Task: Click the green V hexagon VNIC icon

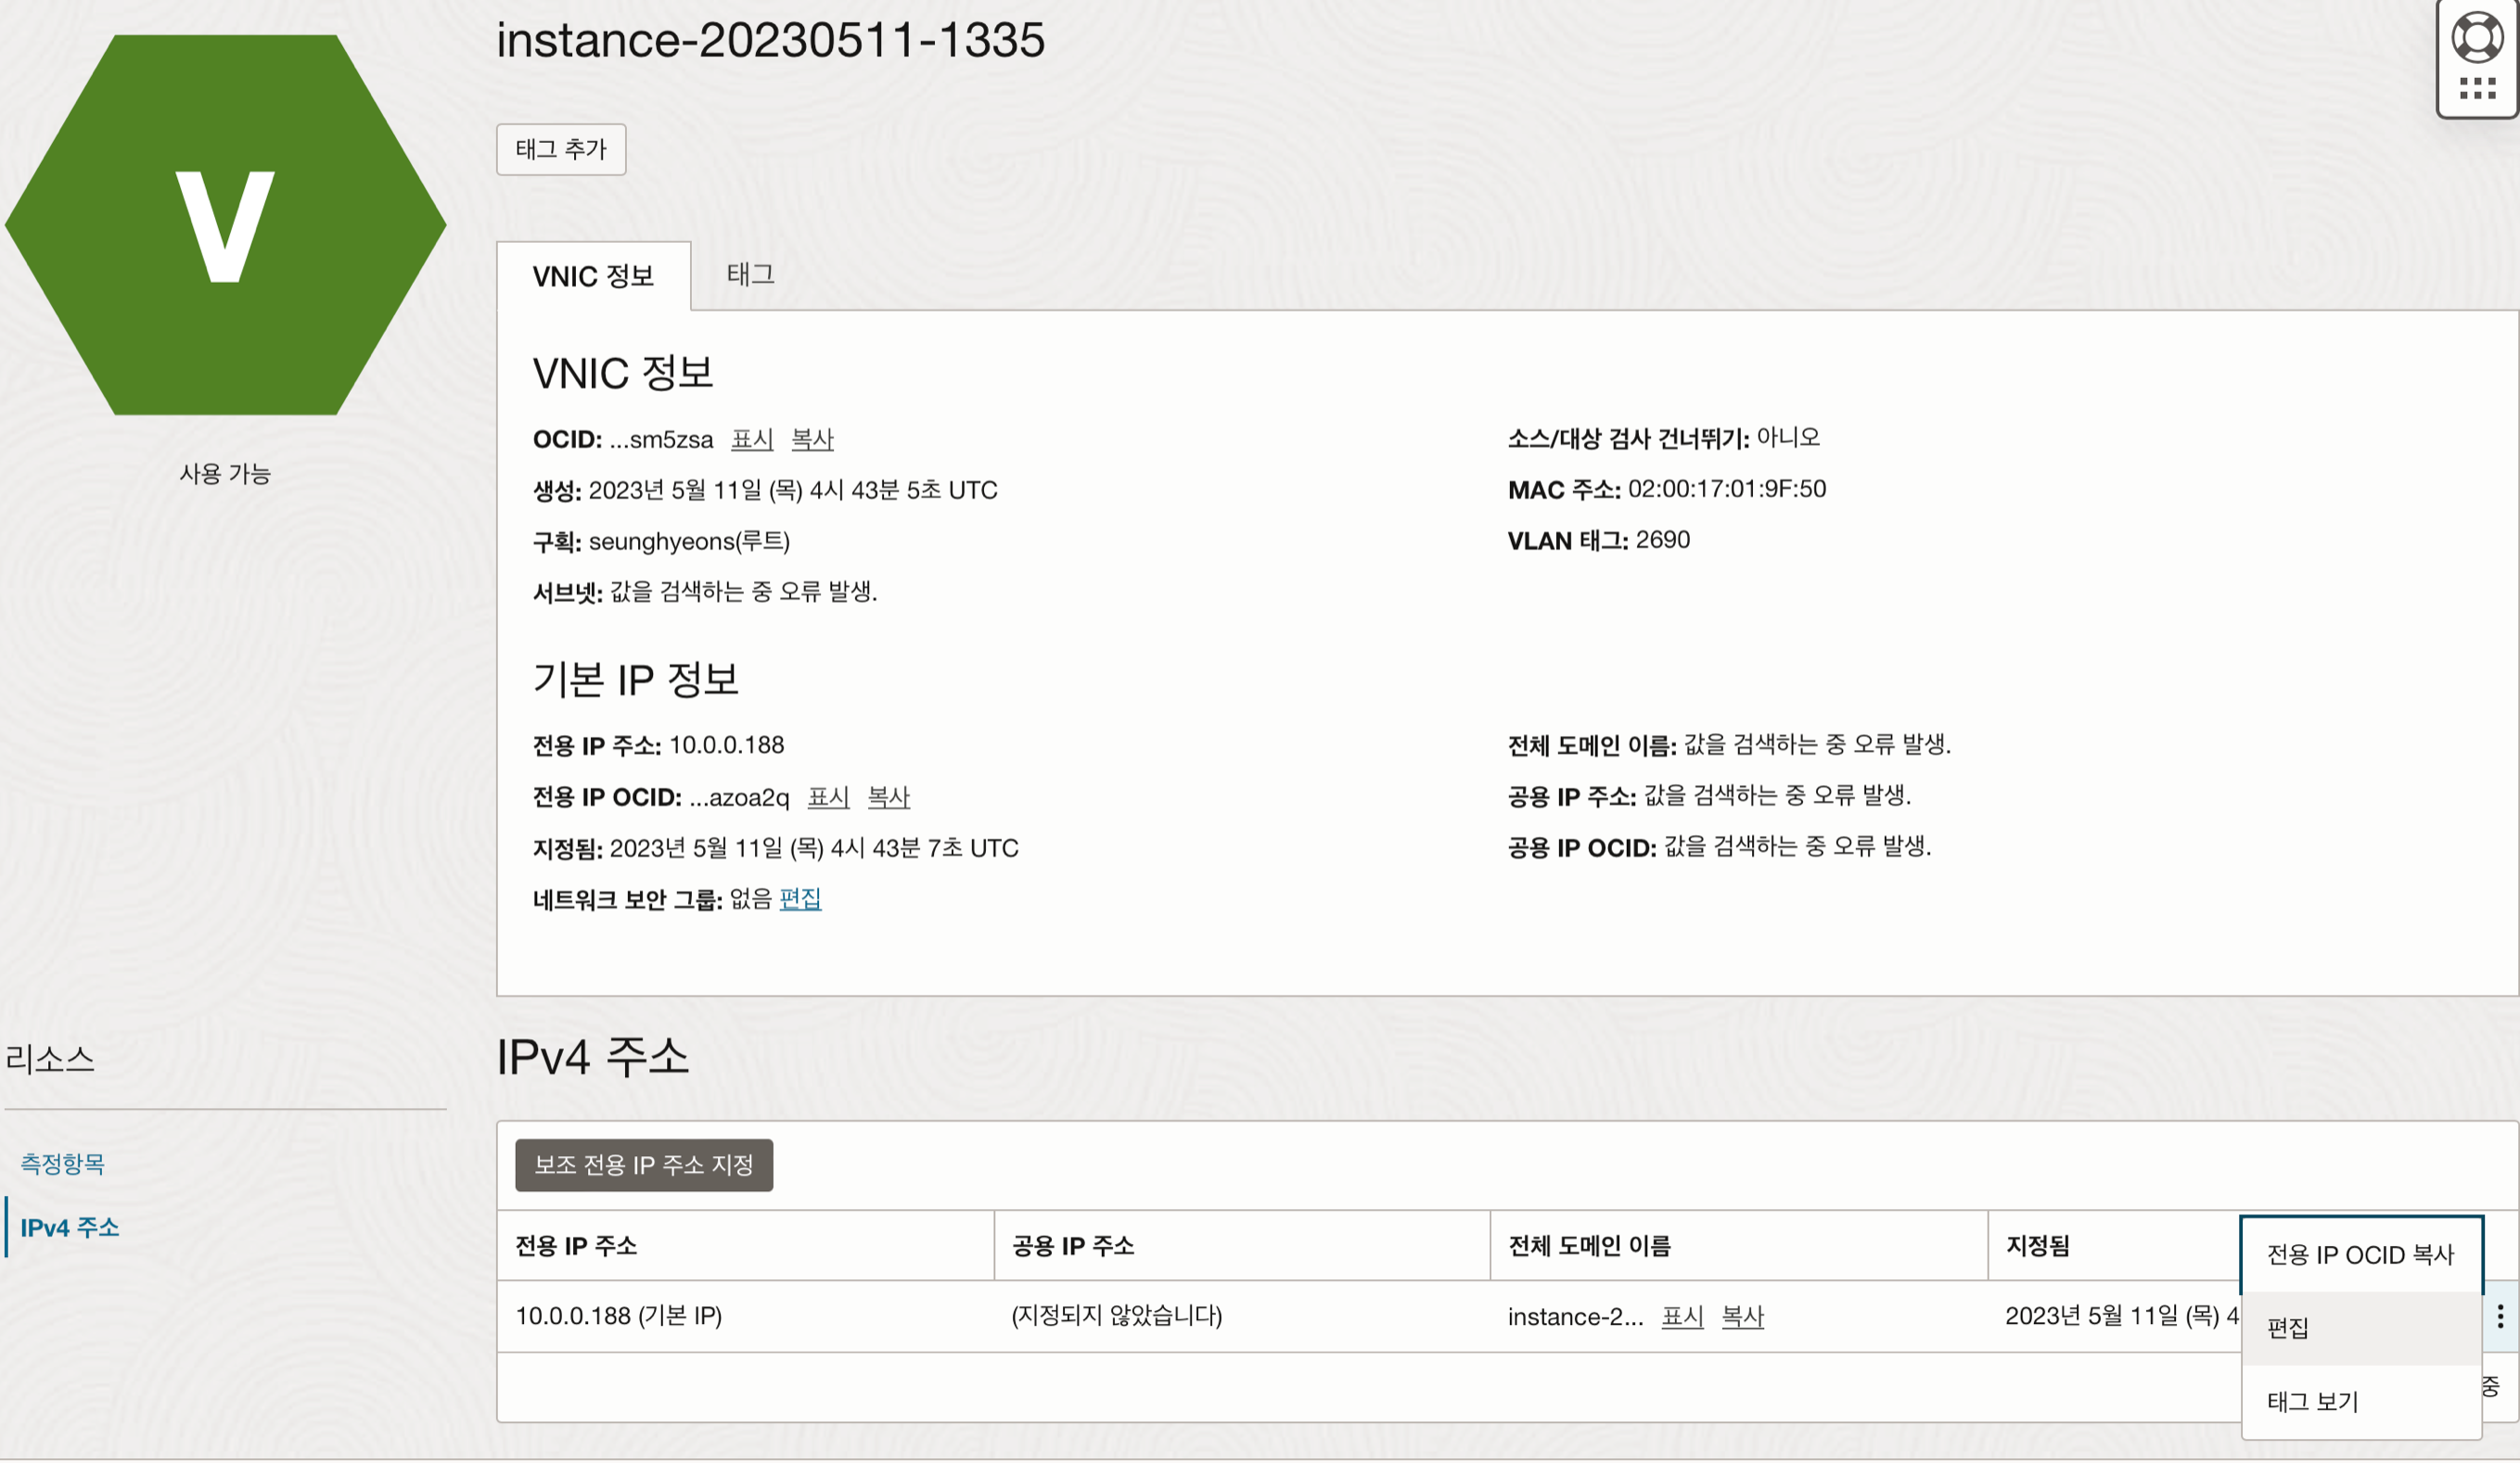Action: pyautogui.click(x=225, y=225)
